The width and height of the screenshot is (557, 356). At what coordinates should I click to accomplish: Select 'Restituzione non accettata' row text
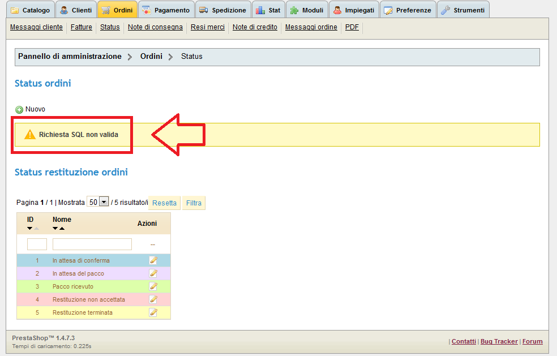click(x=89, y=299)
